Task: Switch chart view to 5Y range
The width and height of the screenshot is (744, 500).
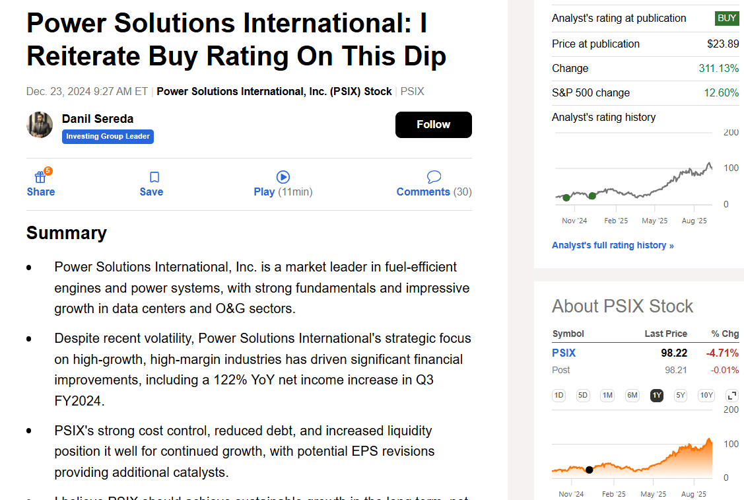Action: click(x=680, y=395)
